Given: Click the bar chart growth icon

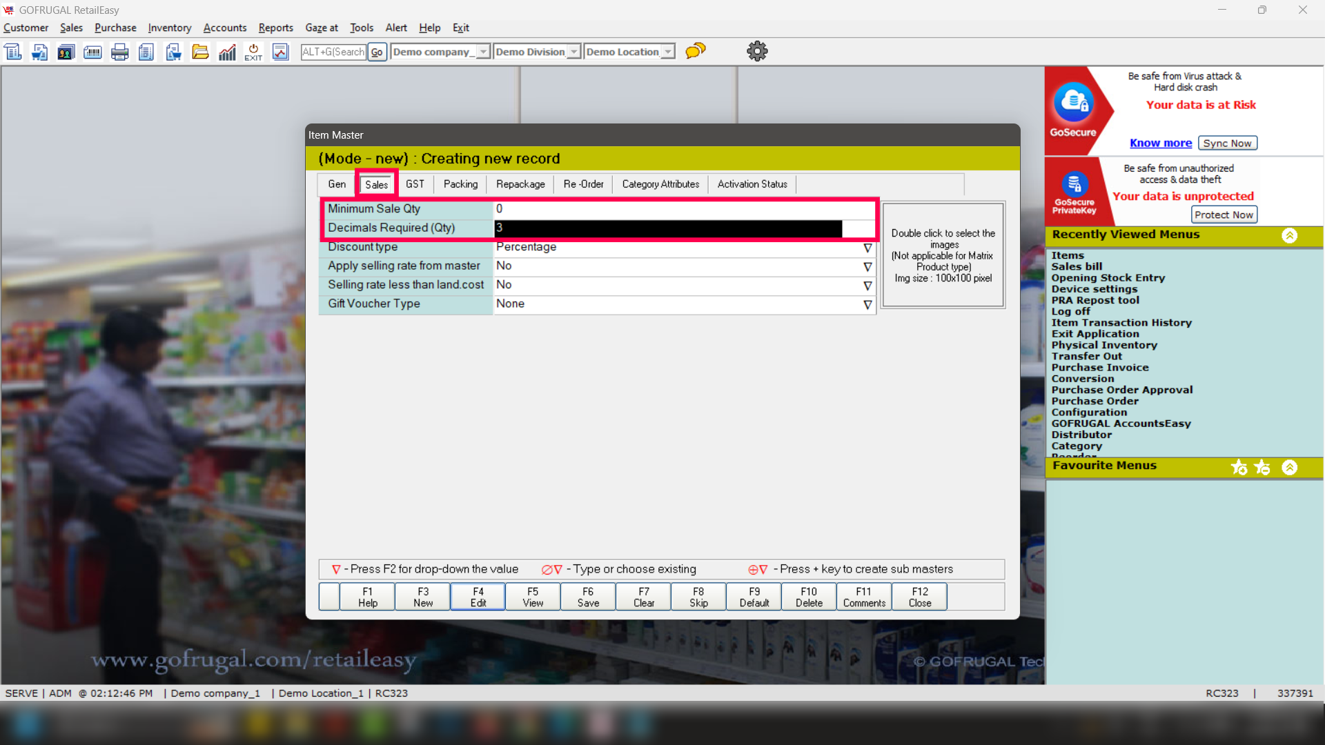Looking at the screenshot, I should [227, 52].
